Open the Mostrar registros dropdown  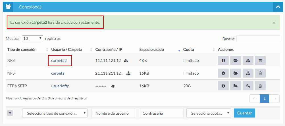coord(32,38)
